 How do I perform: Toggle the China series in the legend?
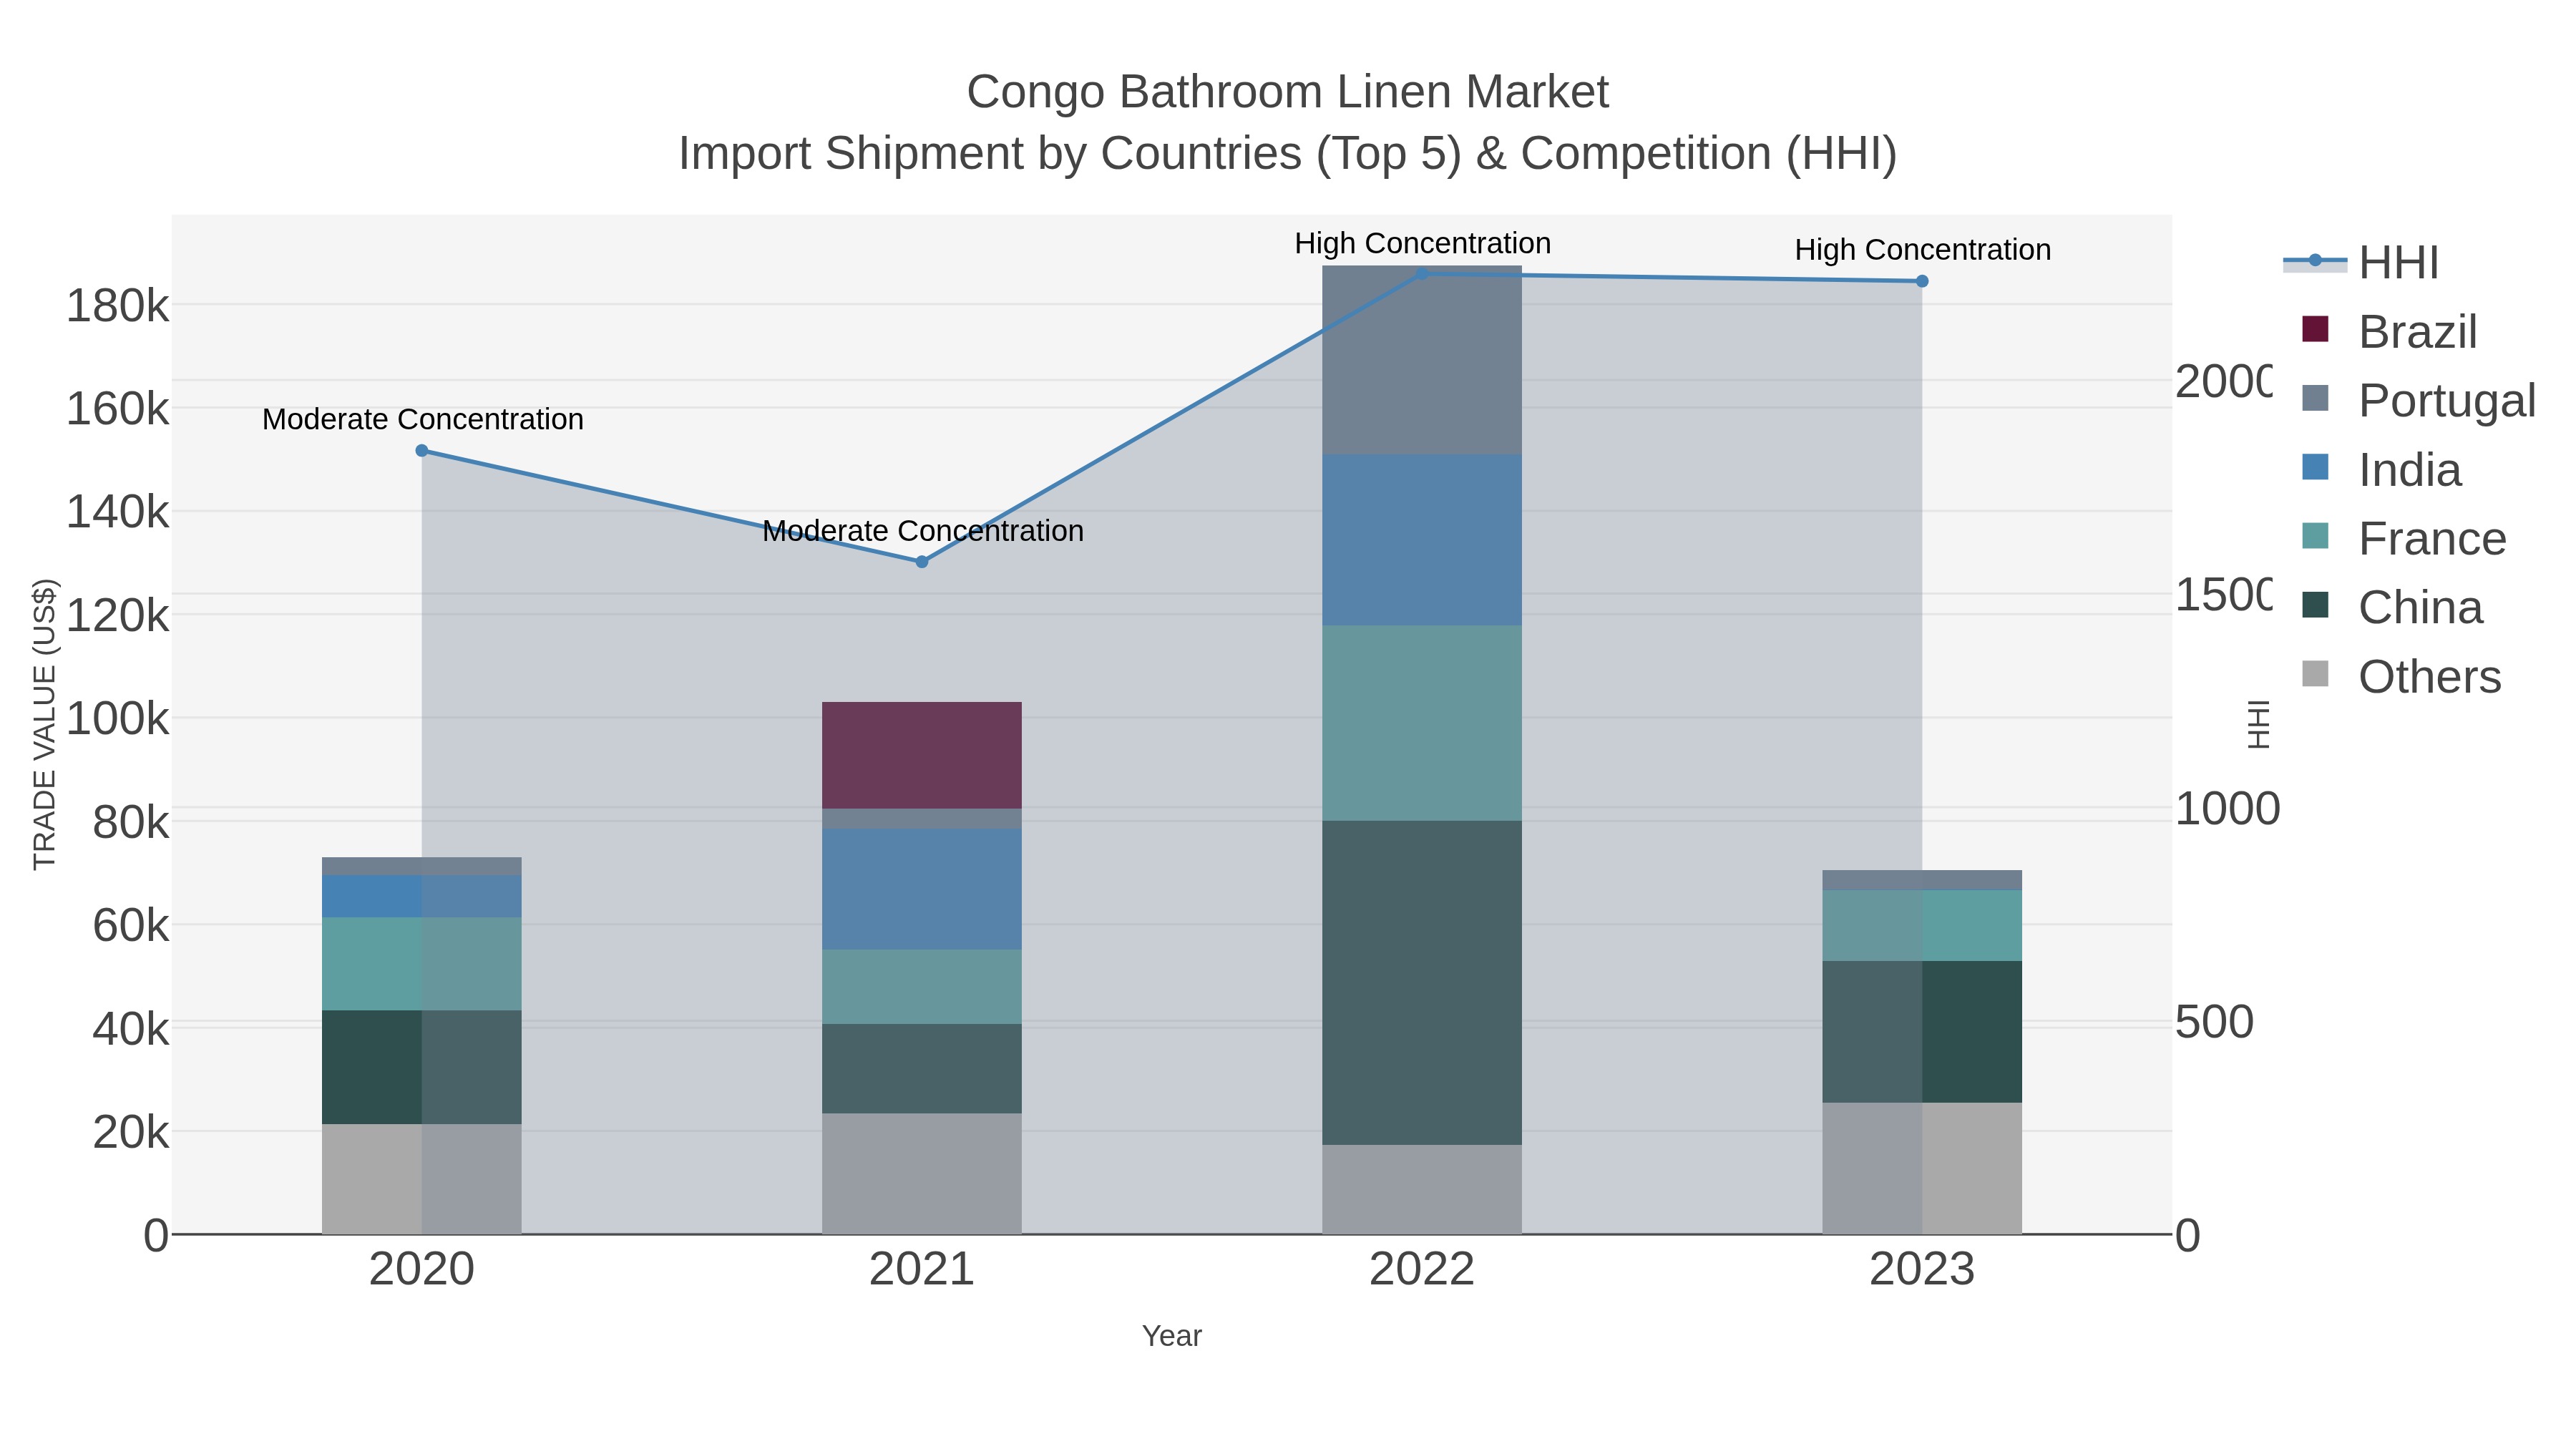click(2392, 607)
